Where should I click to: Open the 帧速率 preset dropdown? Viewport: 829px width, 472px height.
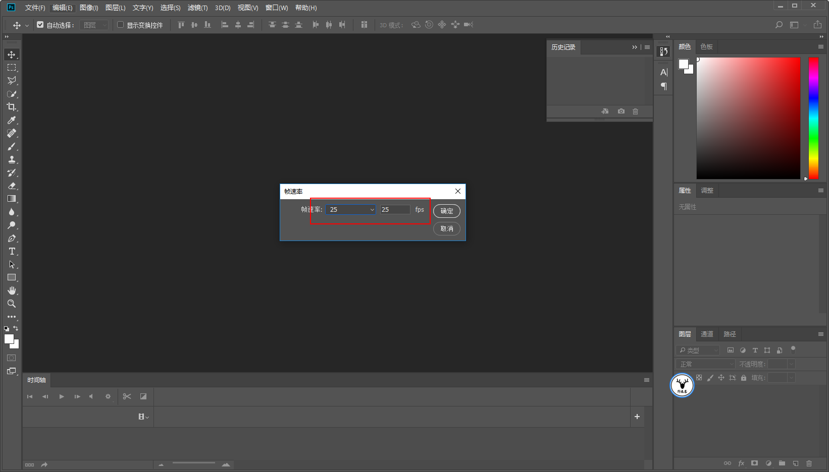coord(351,210)
